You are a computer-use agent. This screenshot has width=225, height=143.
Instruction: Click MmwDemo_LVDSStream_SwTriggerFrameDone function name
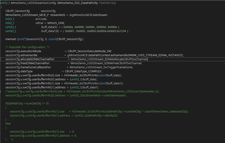pyautogui.click(x=101, y=67)
